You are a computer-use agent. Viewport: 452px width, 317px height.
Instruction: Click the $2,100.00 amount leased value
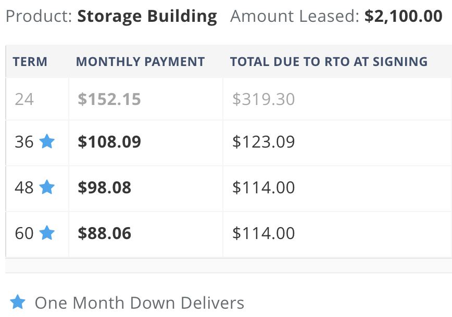point(403,16)
